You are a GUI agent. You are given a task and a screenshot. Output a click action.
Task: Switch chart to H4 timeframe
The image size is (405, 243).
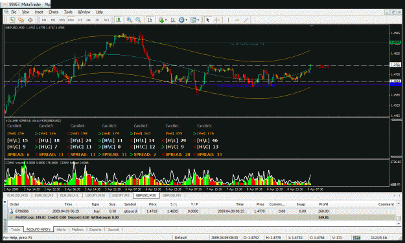[x=89, y=20]
